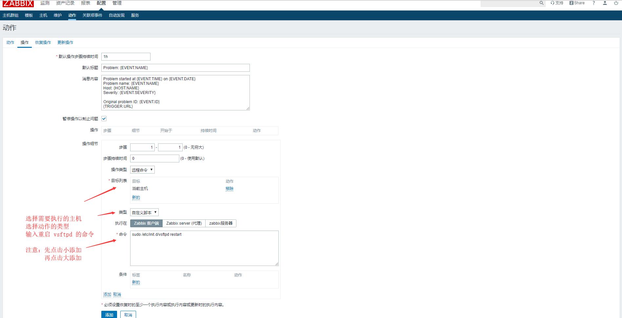Go to 主机 submenu
622x318 pixels.
point(43,15)
